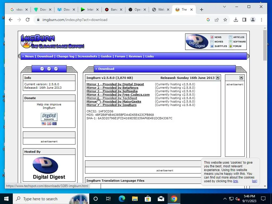Click the forward navigation arrow
272x204 pixels.
click(x=19, y=20)
